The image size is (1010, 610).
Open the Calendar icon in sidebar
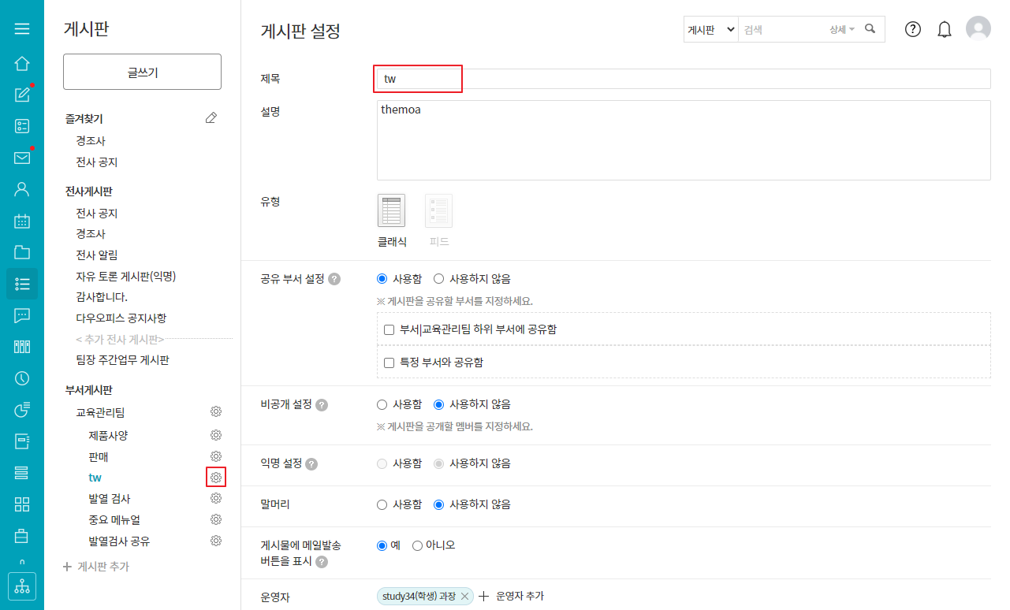click(x=22, y=221)
